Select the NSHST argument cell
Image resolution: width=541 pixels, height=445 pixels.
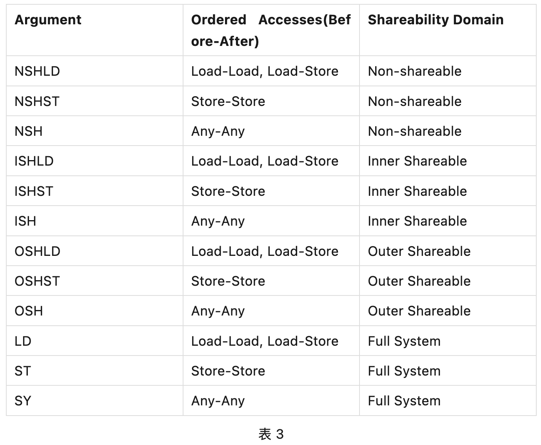click(37, 101)
